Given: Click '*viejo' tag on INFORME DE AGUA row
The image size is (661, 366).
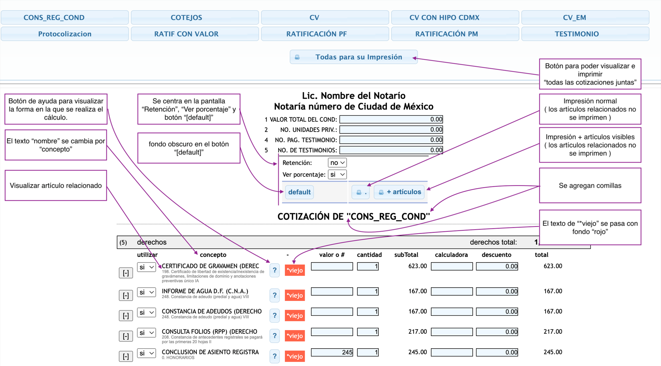Looking at the screenshot, I should pos(295,295).
